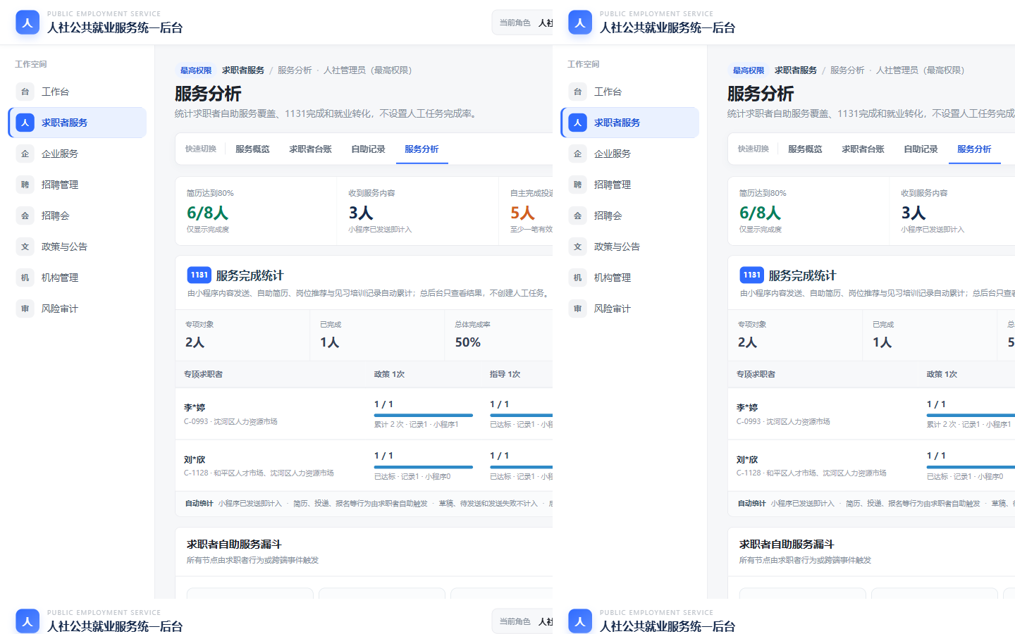Open 自助记录 tab in right copy
This screenshot has height=634, width=1015.
coord(921,149)
